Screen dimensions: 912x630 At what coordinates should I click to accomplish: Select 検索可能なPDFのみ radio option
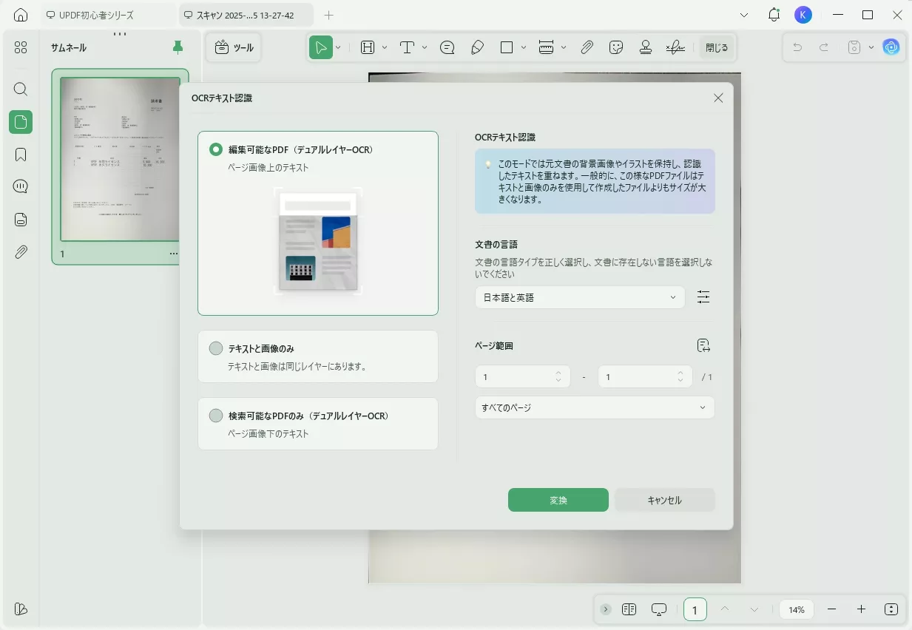point(216,416)
